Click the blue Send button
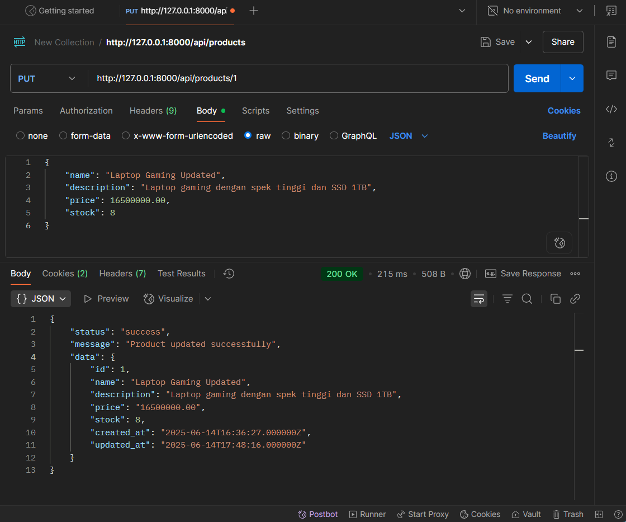The height and width of the screenshot is (522, 626). pyautogui.click(x=537, y=78)
